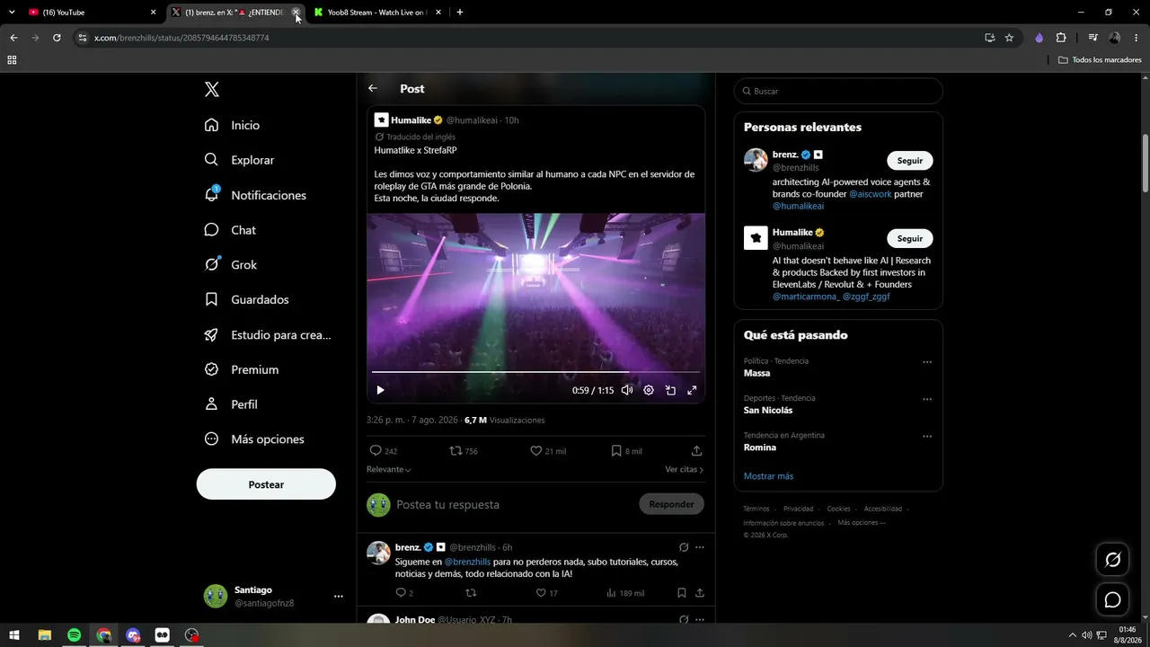Image resolution: width=1150 pixels, height=647 pixels.
Task: Open @marticarmona_ link in Humalike bio
Action: point(806,297)
